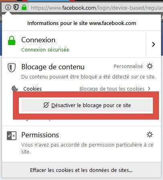The height and width of the screenshot is (180, 163).
Task: Click 'Effacer les cookies et les données de sites…'
Action: [81, 170]
